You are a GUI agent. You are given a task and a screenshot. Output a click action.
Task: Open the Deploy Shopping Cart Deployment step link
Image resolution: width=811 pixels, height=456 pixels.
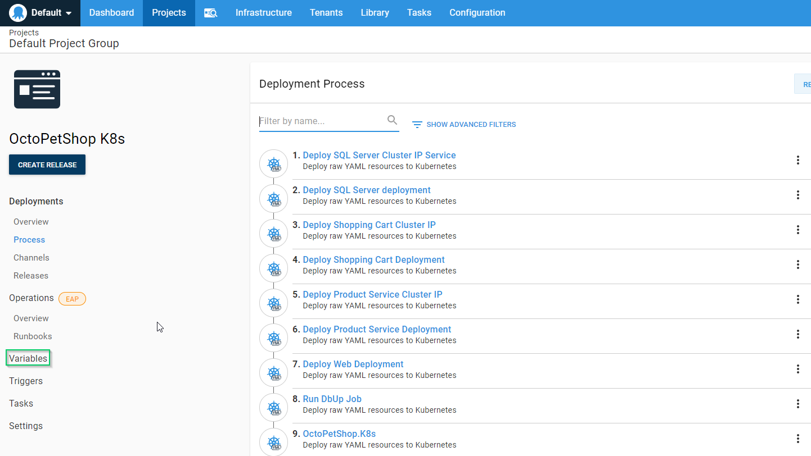tap(373, 259)
